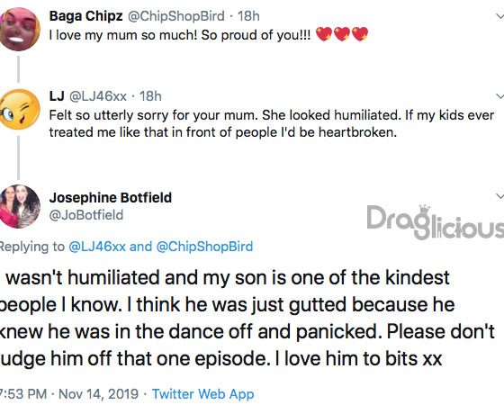Follow the @LJ46xx reply mention link
Screen dimensions: 504x414
tap(97, 247)
